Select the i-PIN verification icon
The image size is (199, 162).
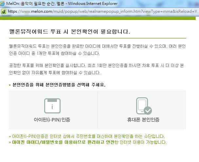tap(52, 106)
